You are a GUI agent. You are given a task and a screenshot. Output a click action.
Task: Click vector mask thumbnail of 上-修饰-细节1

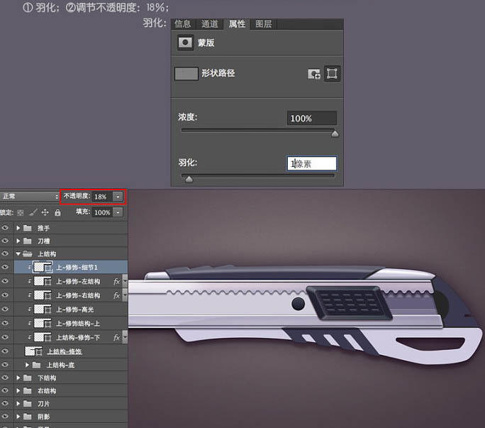coord(48,268)
